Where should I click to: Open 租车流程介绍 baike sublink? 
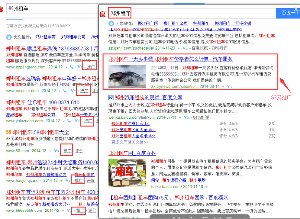[x=174, y=180]
